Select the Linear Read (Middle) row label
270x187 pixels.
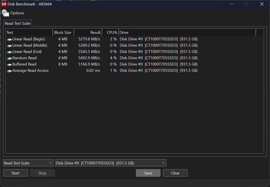pos(30,45)
